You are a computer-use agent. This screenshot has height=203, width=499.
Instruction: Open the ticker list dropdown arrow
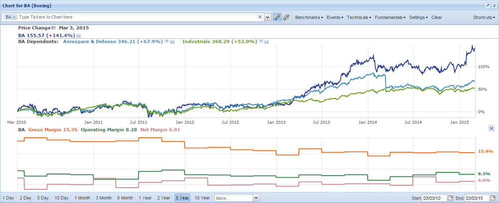[x=267, y=17]
